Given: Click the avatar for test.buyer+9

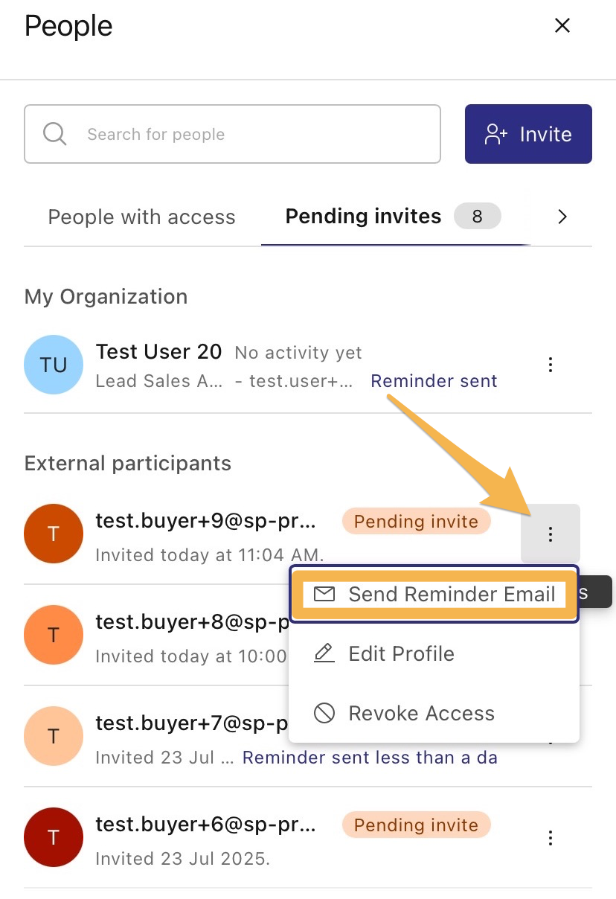Looking at the screenshot, I should tap(53, 534).
